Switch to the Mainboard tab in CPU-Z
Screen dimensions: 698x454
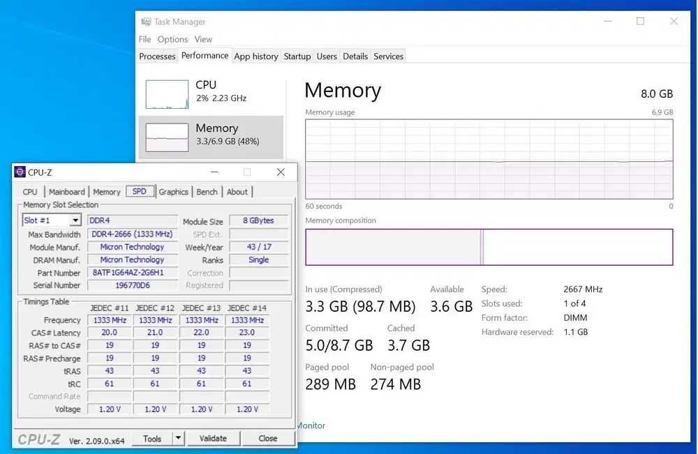67,192
